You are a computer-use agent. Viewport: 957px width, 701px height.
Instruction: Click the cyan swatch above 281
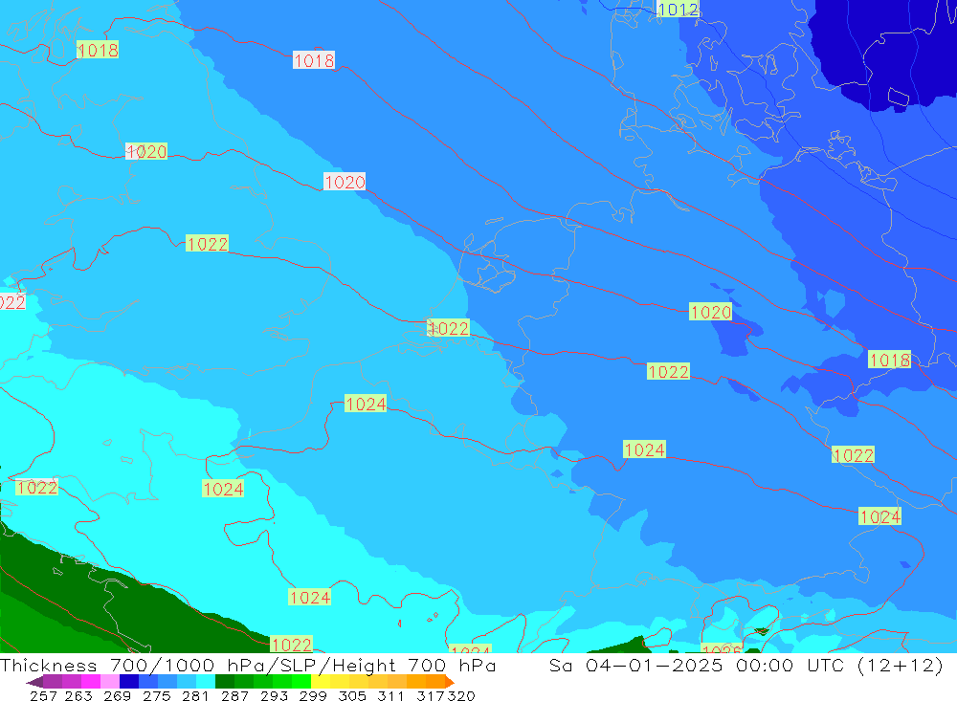coord(206,682)
